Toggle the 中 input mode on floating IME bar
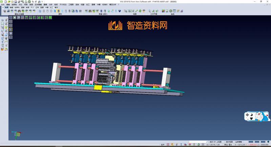The height and width of the screenshot is (147, 271). (x=248, y=115)
